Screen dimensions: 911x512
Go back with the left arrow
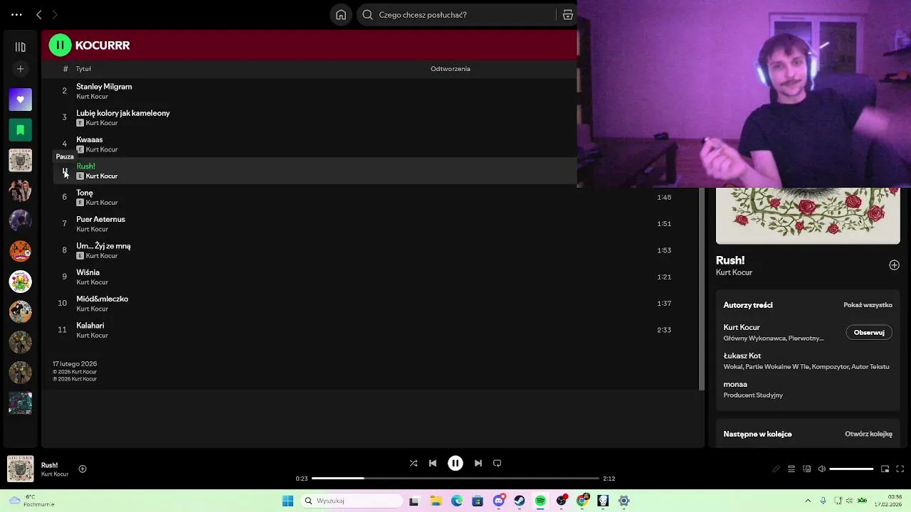(x=39, y=14)
